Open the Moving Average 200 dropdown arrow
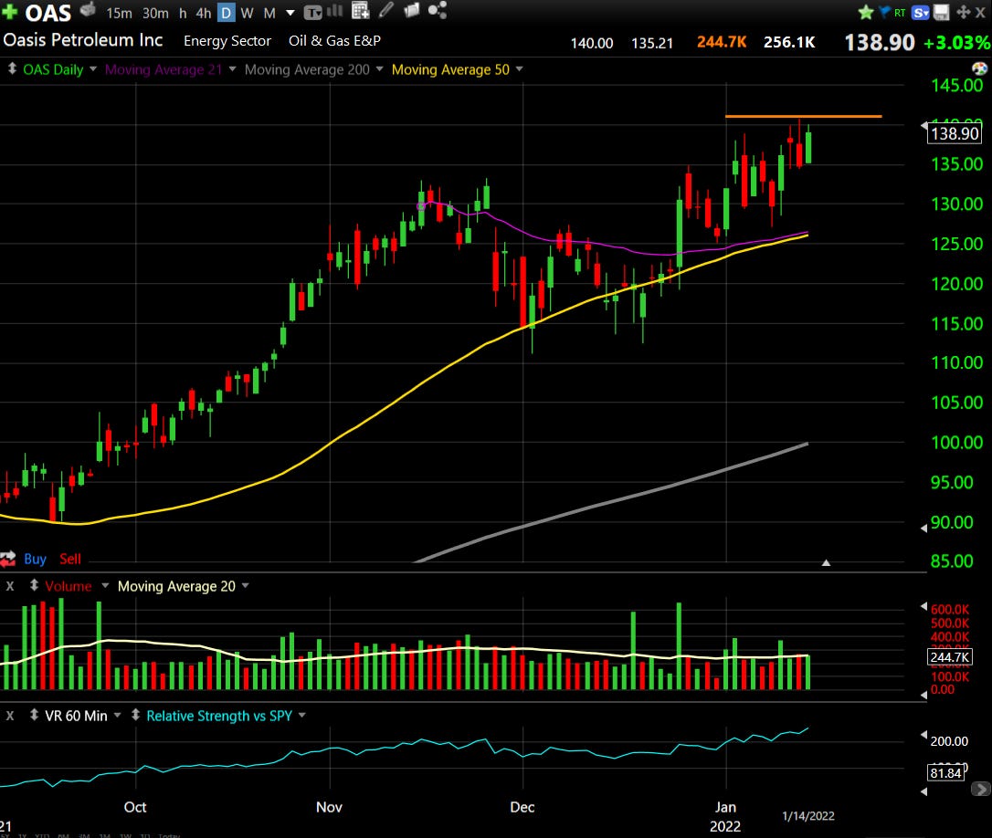992x838 pixels. pos(380,68)
